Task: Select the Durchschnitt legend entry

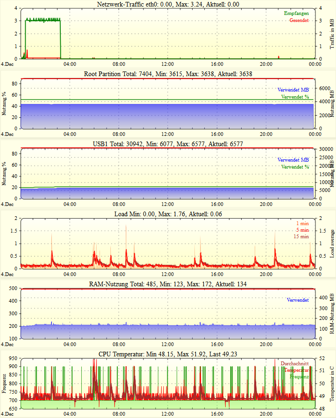Action: [294, 363]
